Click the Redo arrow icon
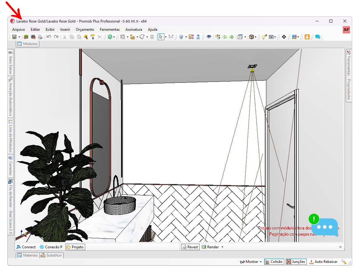This screenshot has height=276, width=364. (56, 37)
